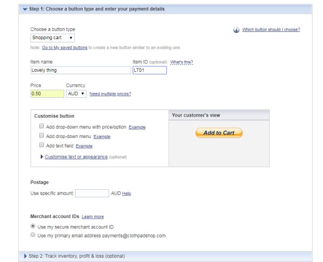Tick the Add text field checkbox
The height and width of the screenshot is (262, 323).
coord(42,145)
